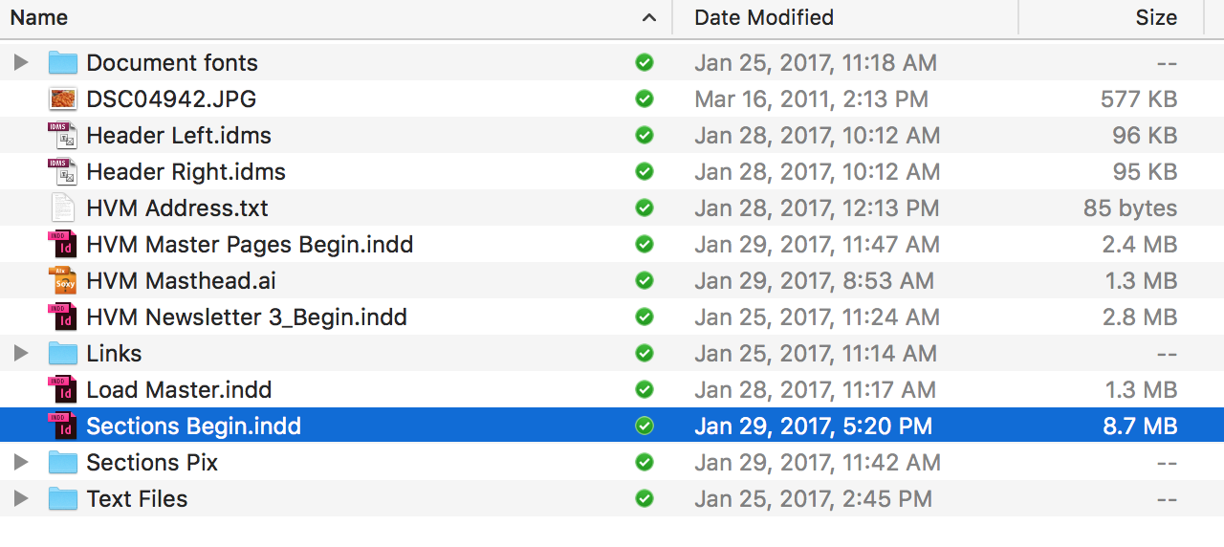1224x547 pixels.
Task: Click the HVM Master Pages Begin InDesign icon
Action: point(62,245)
